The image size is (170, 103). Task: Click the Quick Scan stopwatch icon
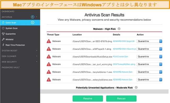(x=3, y=23)
